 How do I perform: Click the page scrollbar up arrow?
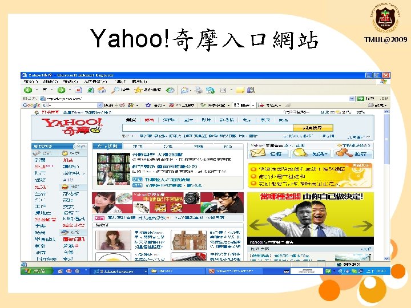386,112
